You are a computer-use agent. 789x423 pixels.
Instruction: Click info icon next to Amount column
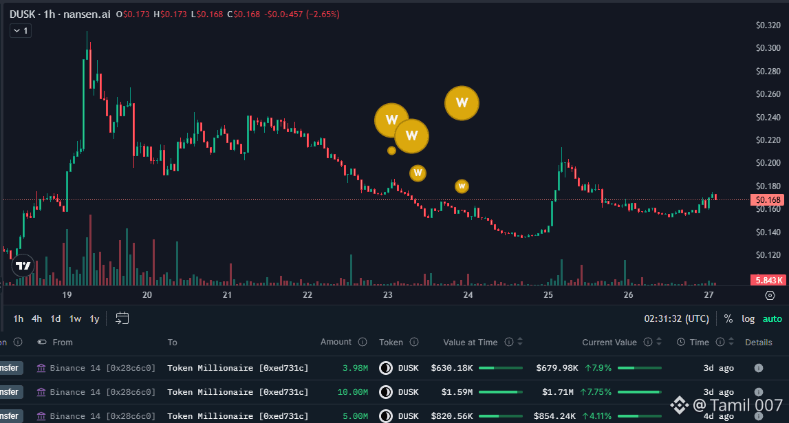[x=363, y=342]
